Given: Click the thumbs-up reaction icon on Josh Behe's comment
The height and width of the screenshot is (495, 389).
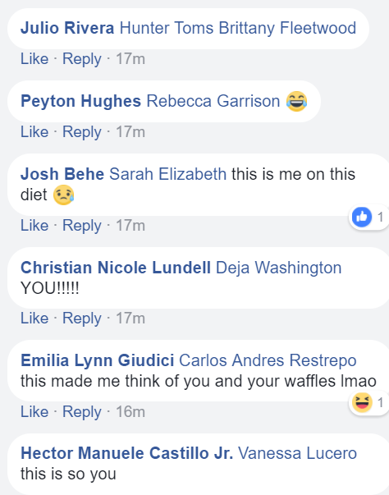Looking at the screenshot, I should (x=362, y=218).
